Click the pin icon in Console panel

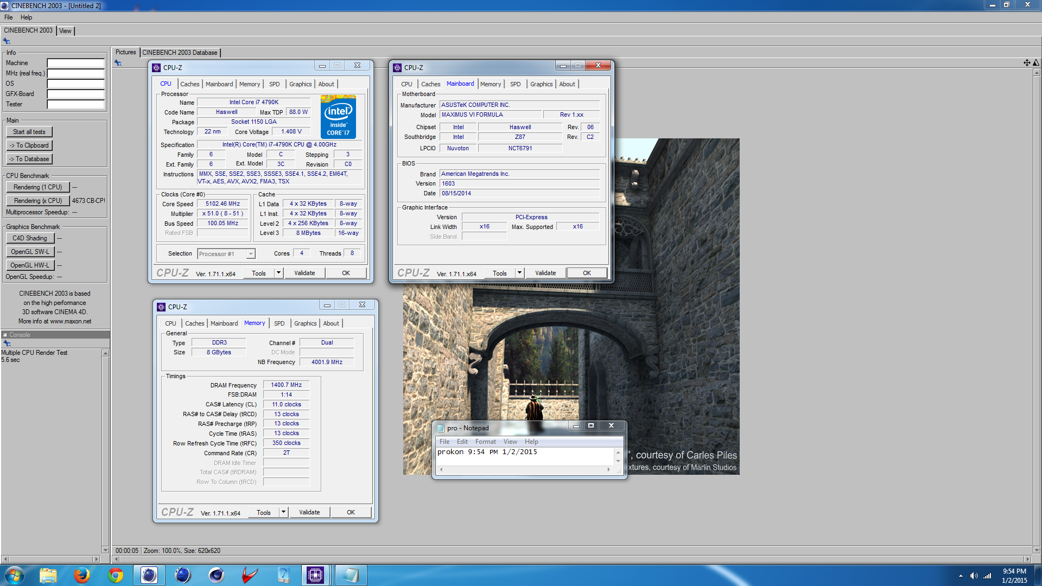(x=7, y=343)
